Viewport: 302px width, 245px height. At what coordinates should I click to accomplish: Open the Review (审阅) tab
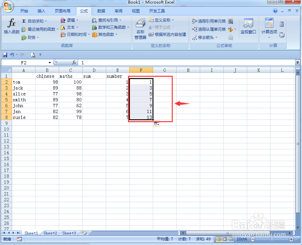coord(119,11)
